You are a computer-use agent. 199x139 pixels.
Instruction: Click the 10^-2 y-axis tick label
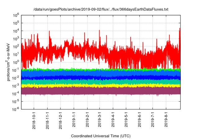16,78
